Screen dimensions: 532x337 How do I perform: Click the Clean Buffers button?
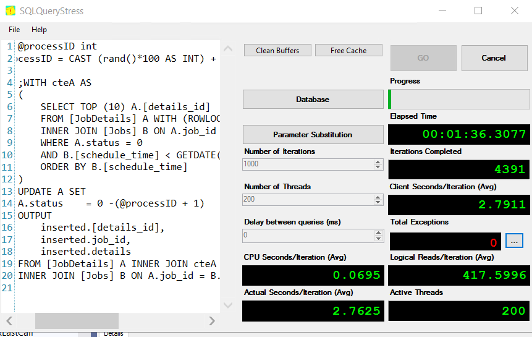tap(277, 51)
